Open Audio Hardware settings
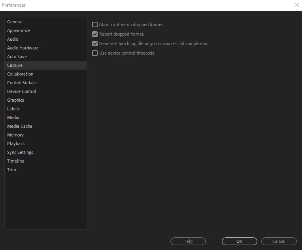302x250 pixels. pyautogui.click(x=46, y=48)
